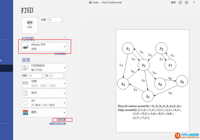Click the frowning face feedback icon
Viewport: 200px width, 140px height.
coord(187,3)
